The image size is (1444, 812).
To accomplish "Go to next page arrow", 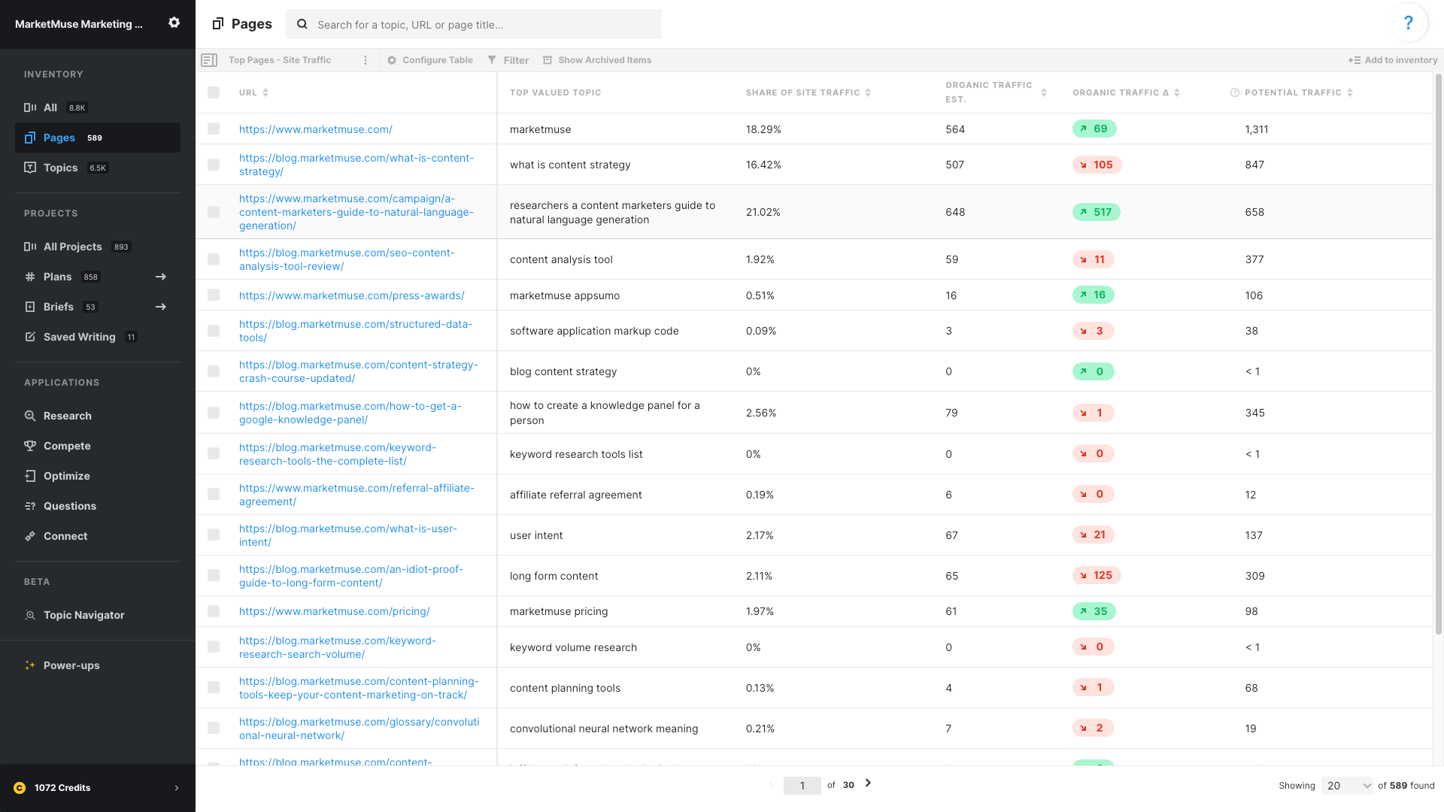I will tap(868, 783).
